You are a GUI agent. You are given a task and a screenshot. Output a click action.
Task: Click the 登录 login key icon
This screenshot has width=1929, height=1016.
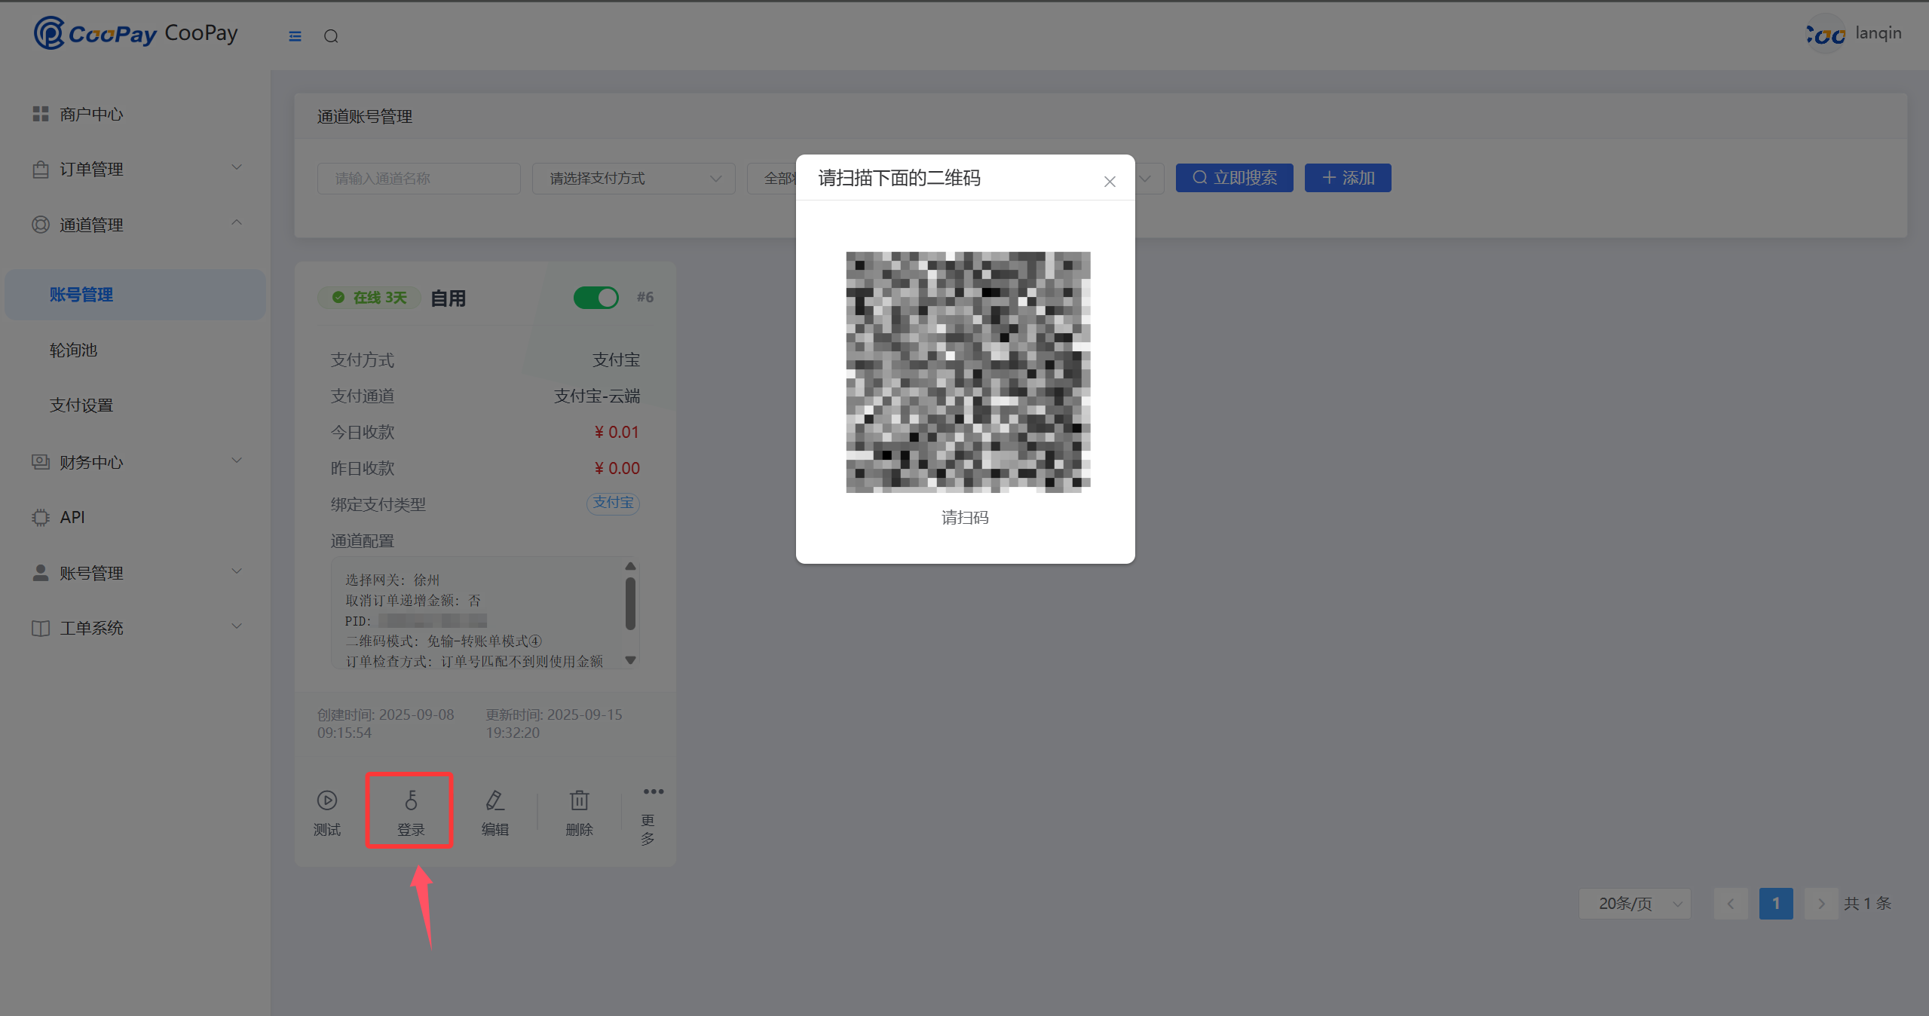tap(411, 800)
